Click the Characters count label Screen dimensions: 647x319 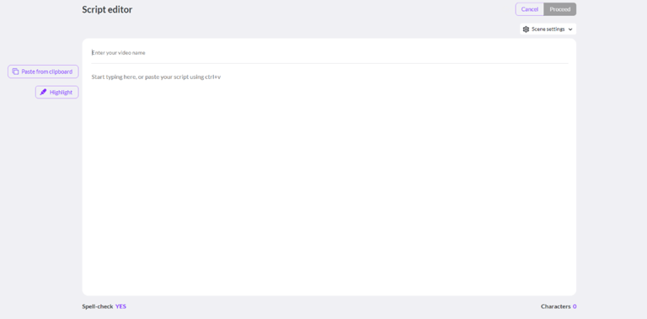[x=556, y=306]
